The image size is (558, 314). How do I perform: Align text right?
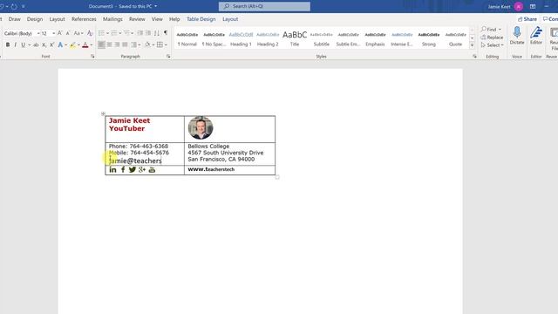click(x=117, y=44)
